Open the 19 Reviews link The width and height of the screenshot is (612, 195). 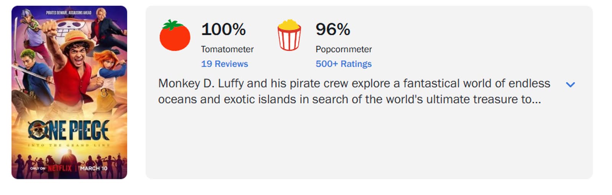[225, 64]
